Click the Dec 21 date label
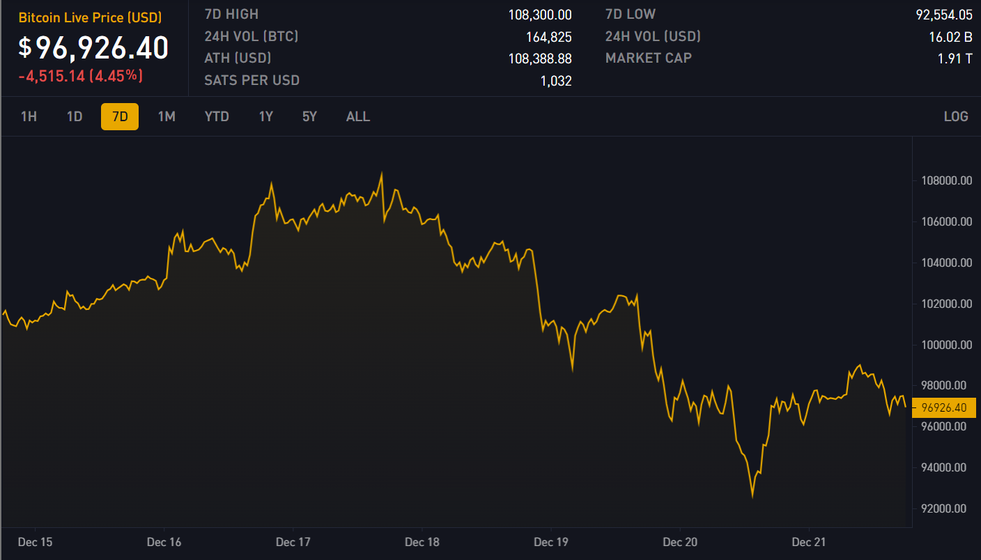 pos(808,542)
